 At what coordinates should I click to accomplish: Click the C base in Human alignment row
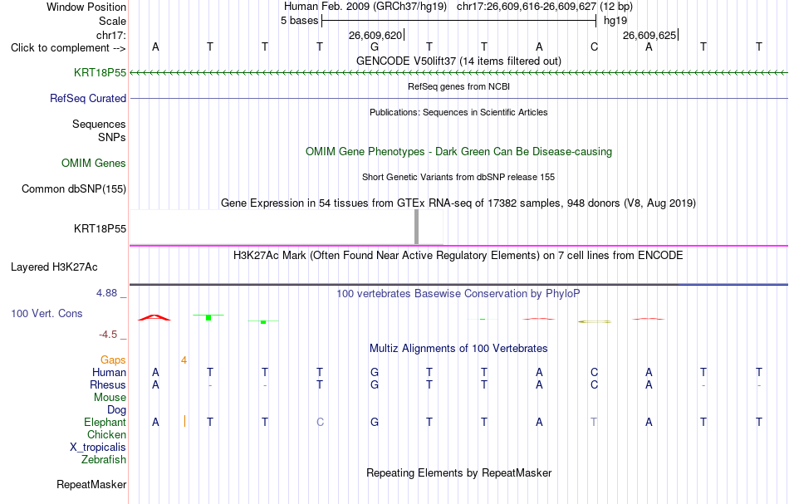tap(595, 373)
